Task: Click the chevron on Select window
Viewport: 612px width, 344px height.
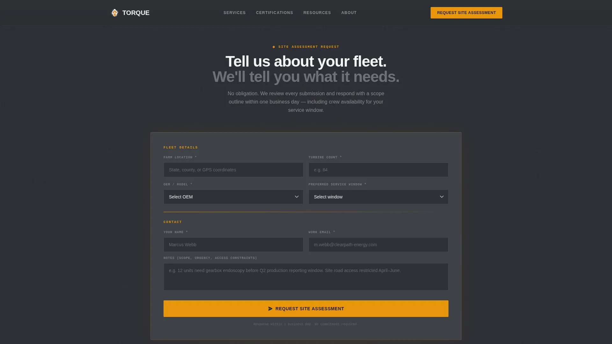Action: point(442,197)
